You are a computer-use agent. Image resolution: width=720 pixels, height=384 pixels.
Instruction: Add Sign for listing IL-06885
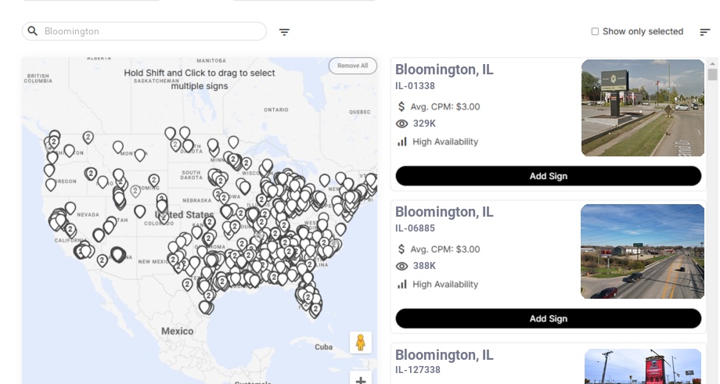pos(548,318)
